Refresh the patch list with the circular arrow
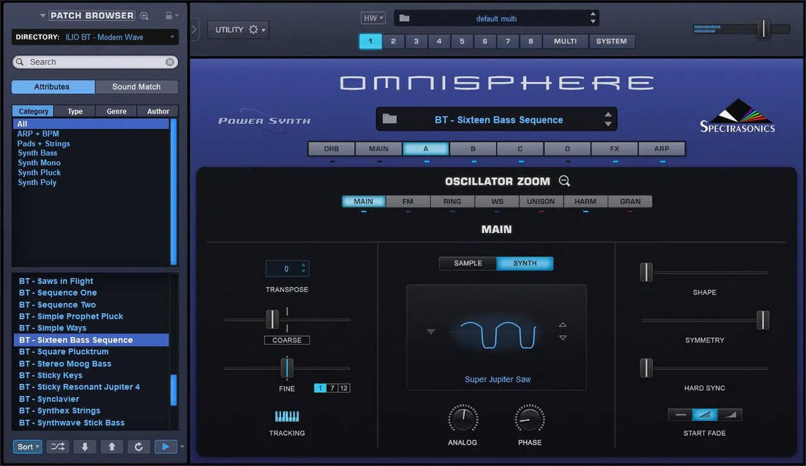 (x=138, y=447)
